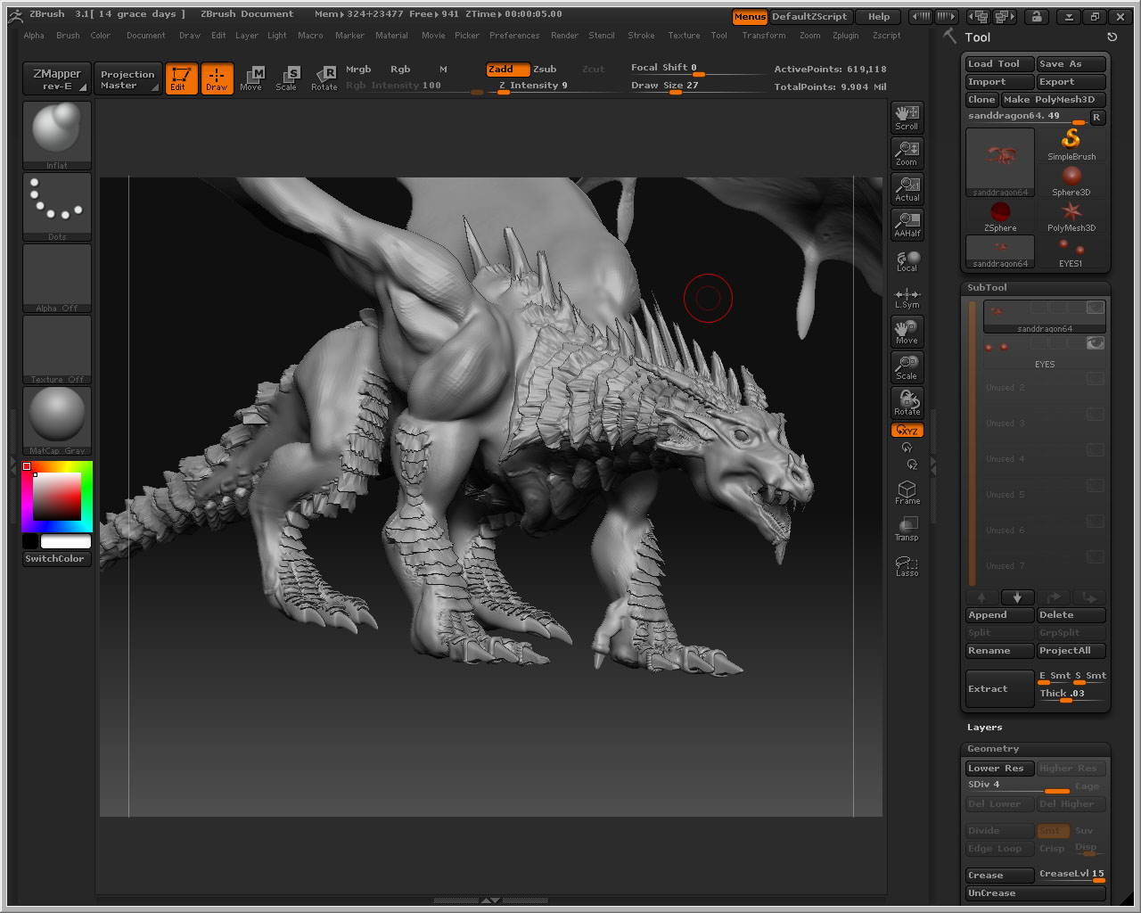Screen dimensions: 1141x913
Task: Toggle Local symmetry transform icon
Action: coord(907,260)
